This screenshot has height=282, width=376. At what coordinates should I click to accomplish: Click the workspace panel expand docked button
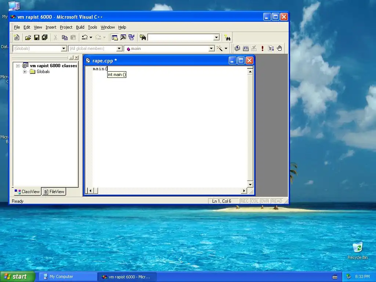pos(71,58)
